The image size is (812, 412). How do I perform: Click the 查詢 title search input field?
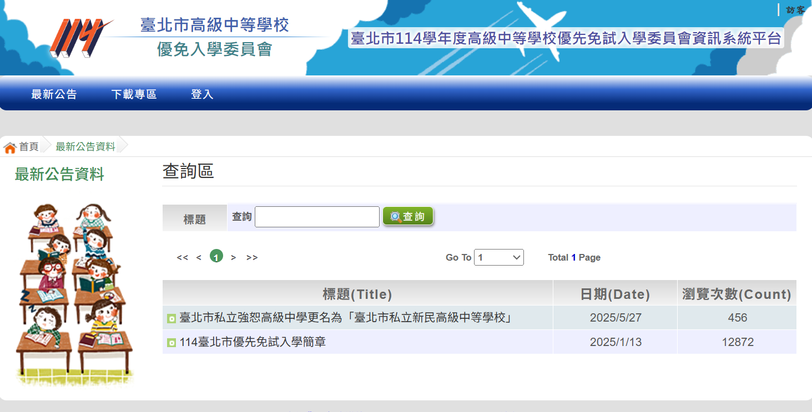[317, 217]
